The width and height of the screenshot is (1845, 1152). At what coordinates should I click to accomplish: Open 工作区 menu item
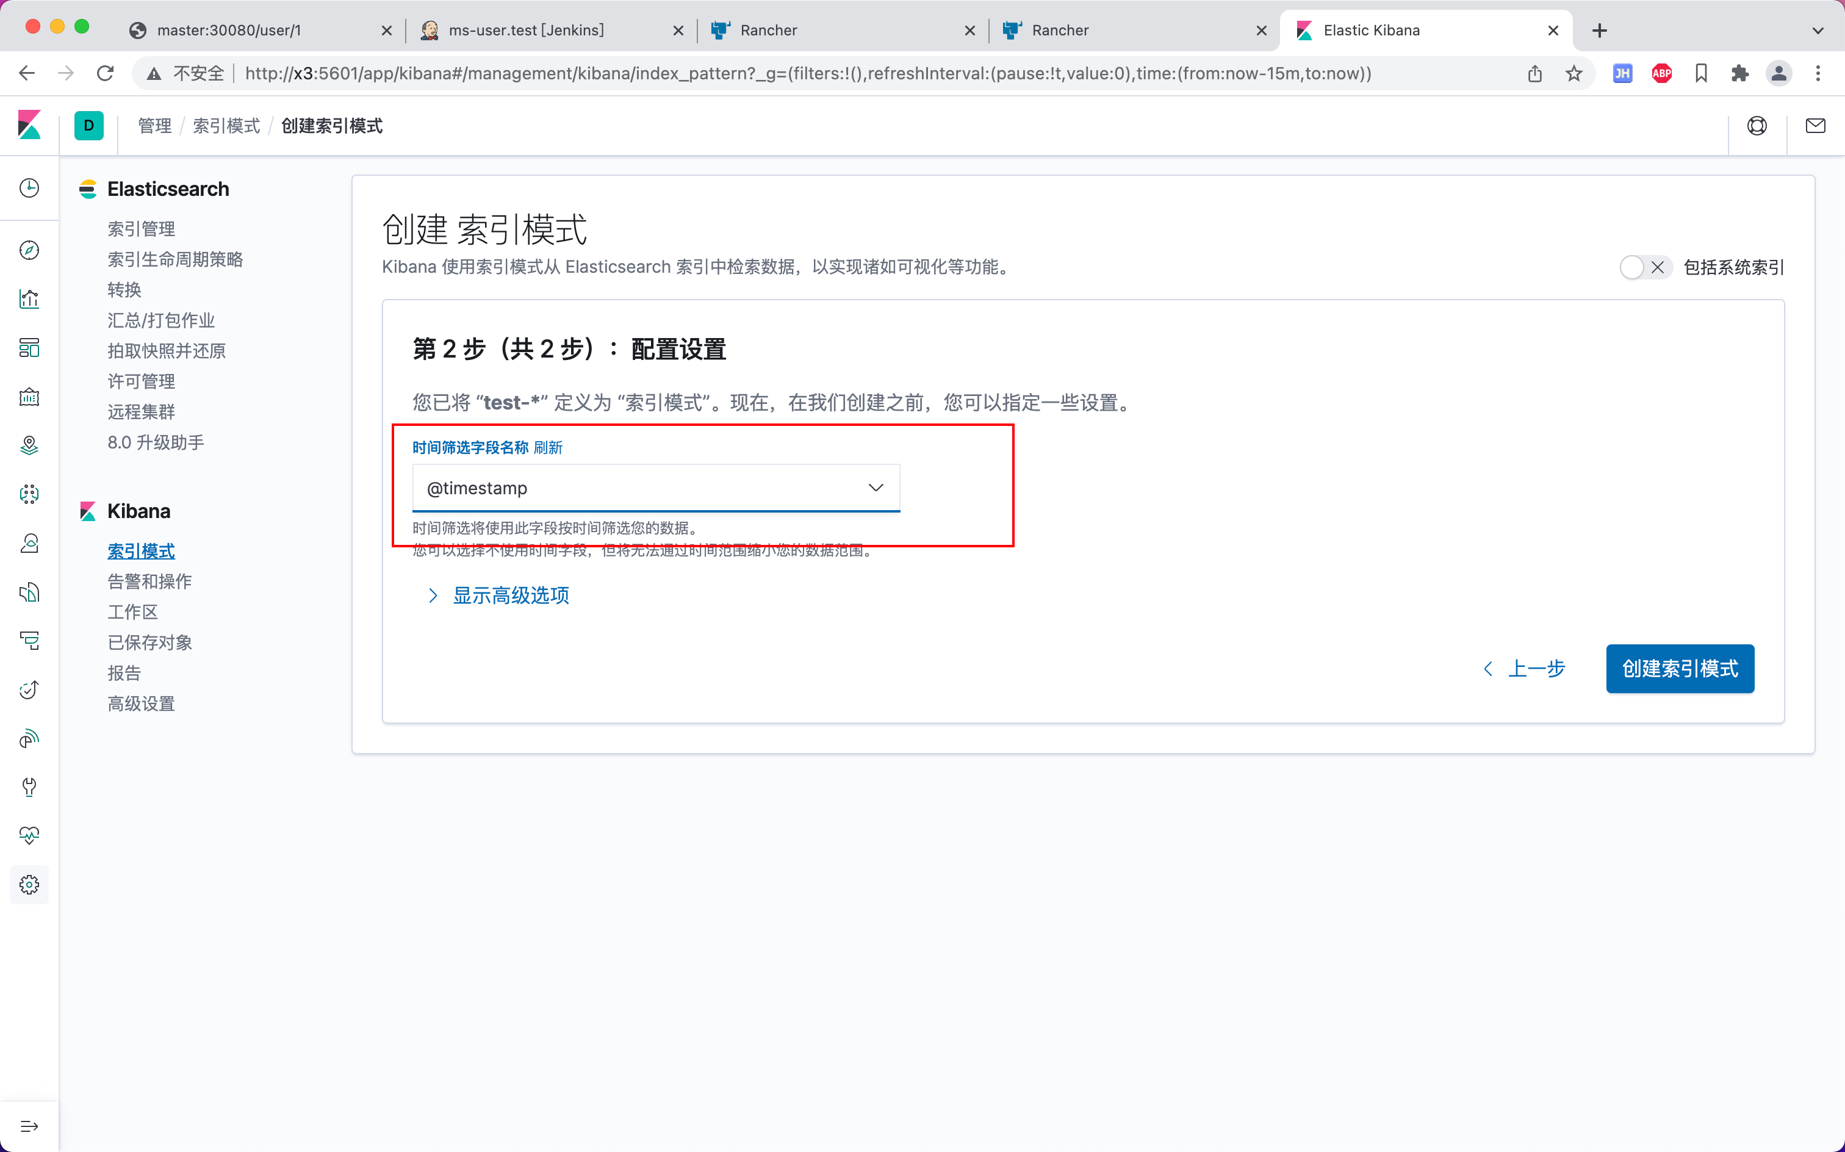click(x=132, y=612)
